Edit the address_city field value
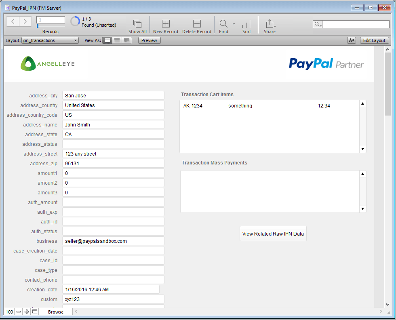 113,95
